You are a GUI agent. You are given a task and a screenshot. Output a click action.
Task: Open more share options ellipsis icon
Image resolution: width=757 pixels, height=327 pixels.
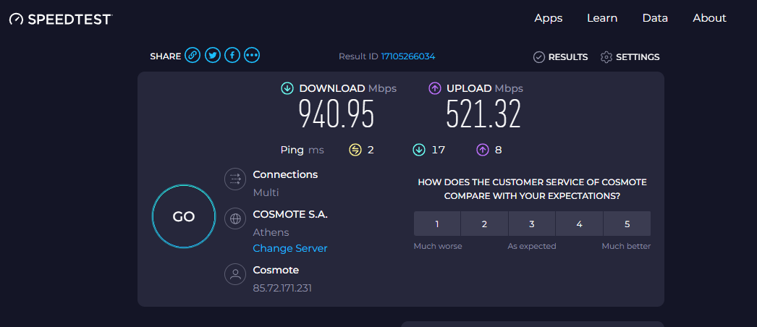[252, 56]
